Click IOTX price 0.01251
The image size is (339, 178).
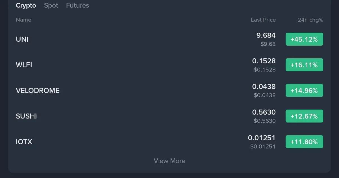point(262,138)
